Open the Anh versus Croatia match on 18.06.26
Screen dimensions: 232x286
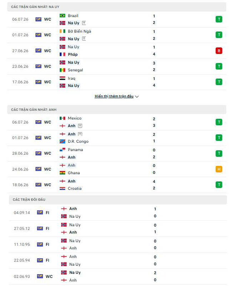coord(117,185)
